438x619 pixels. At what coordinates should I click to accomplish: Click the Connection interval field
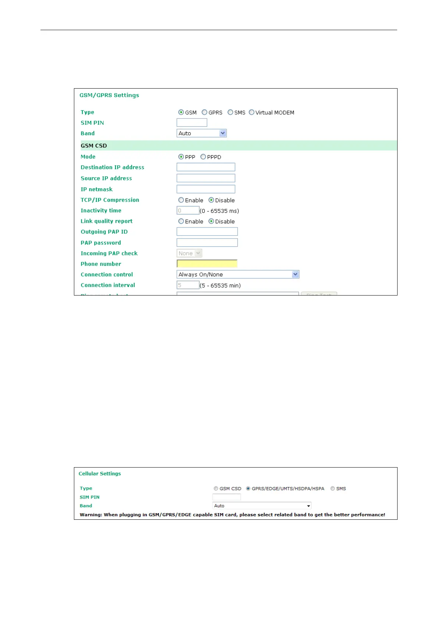tap(188, 285)
